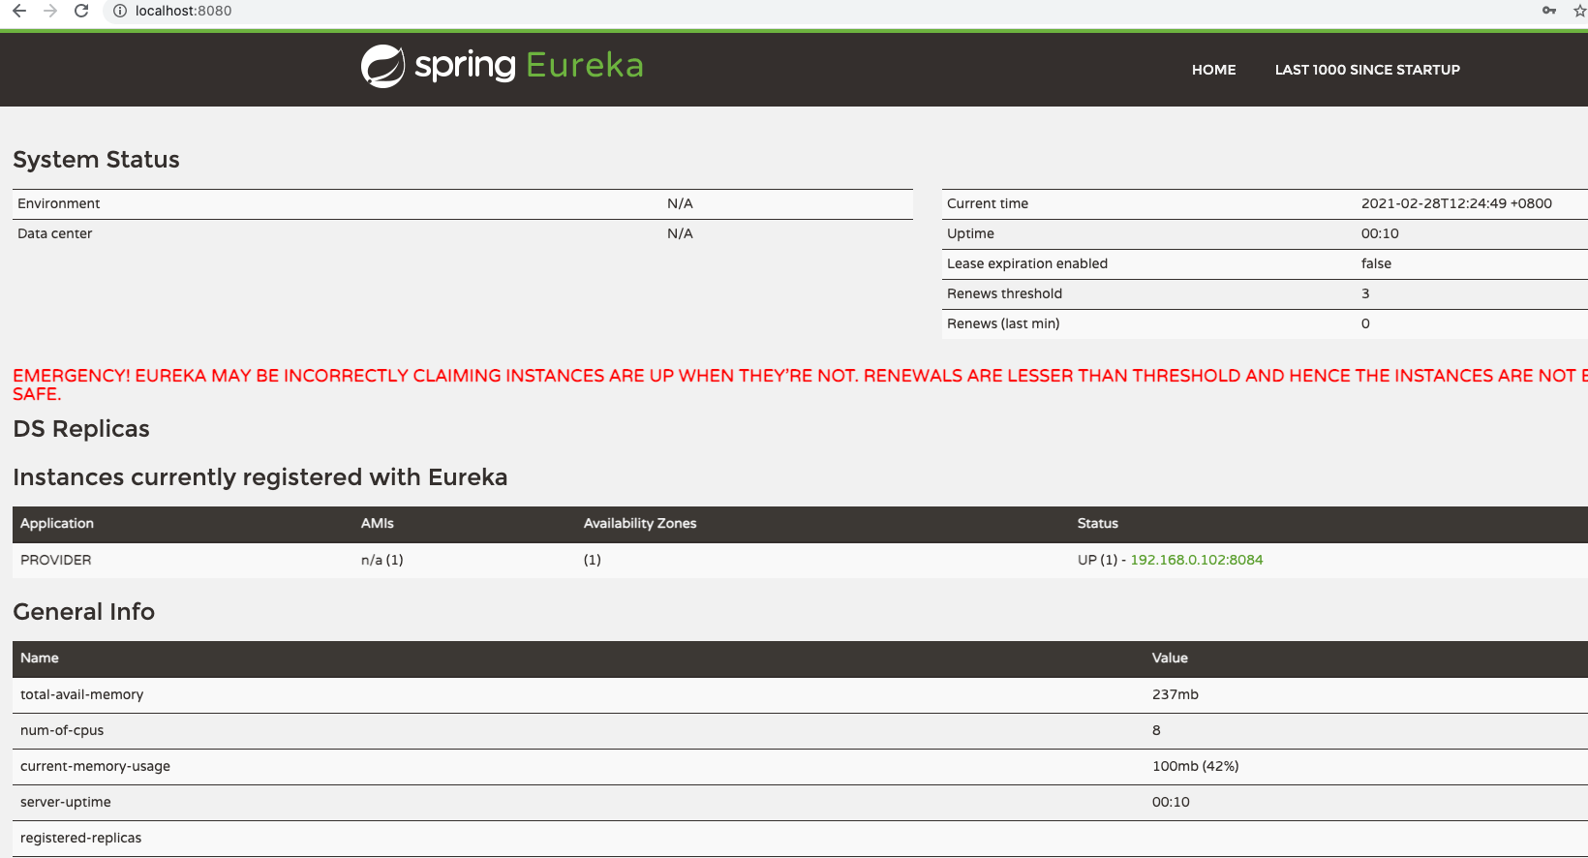The image size is (1588, 858).
Task: Click the Uptime label in System Status
Action: point(970,233)
